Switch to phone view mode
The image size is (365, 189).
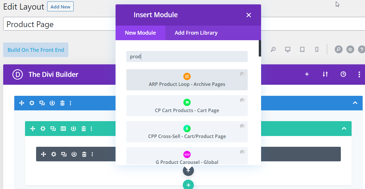tap(317, 50)
